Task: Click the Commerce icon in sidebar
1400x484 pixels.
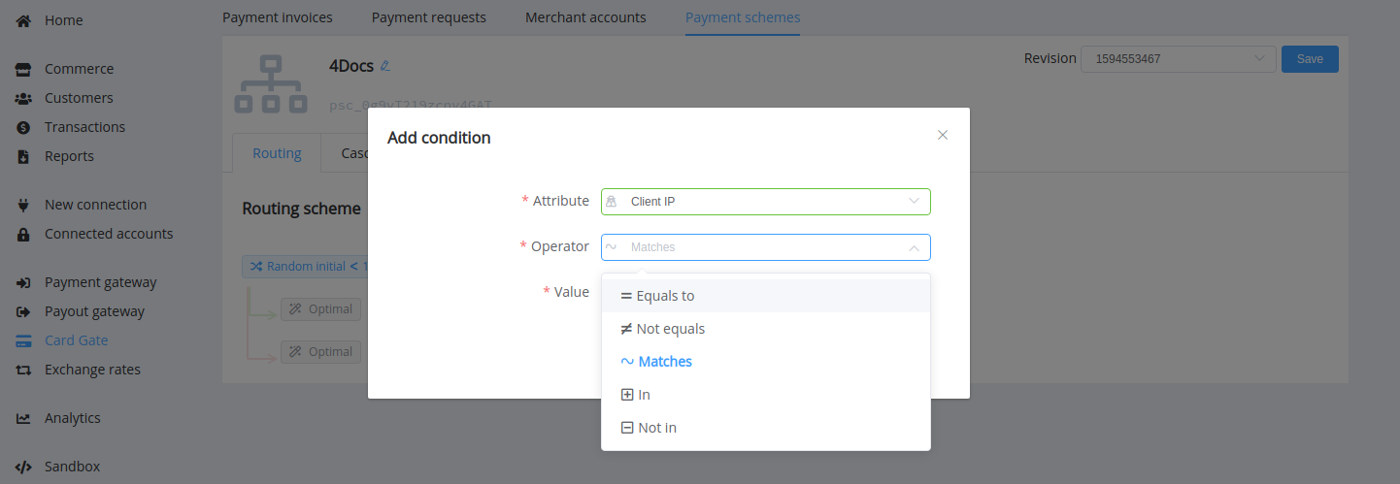Action: [23, 69]
